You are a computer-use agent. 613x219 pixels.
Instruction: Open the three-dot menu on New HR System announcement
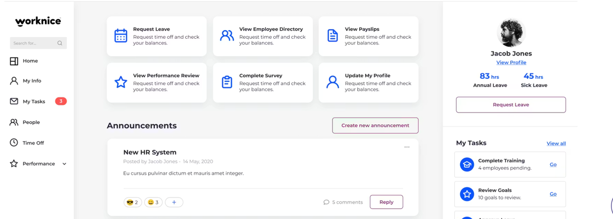(x=407, y=147)
